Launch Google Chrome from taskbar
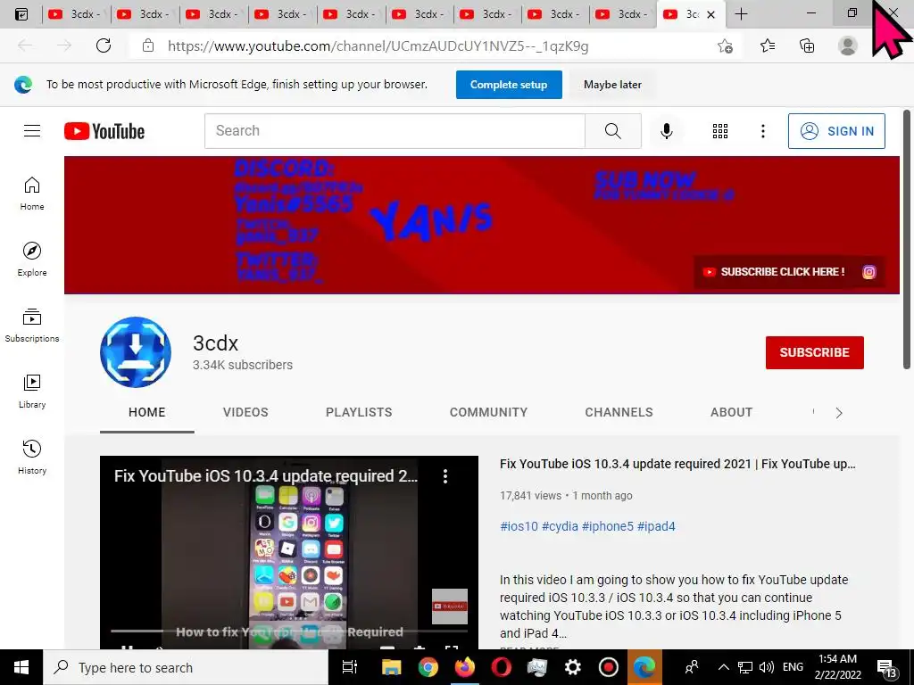 tap(428, 667)
